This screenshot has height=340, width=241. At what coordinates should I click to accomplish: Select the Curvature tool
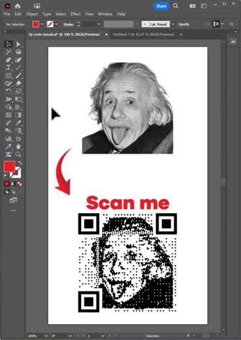point(18,60)
